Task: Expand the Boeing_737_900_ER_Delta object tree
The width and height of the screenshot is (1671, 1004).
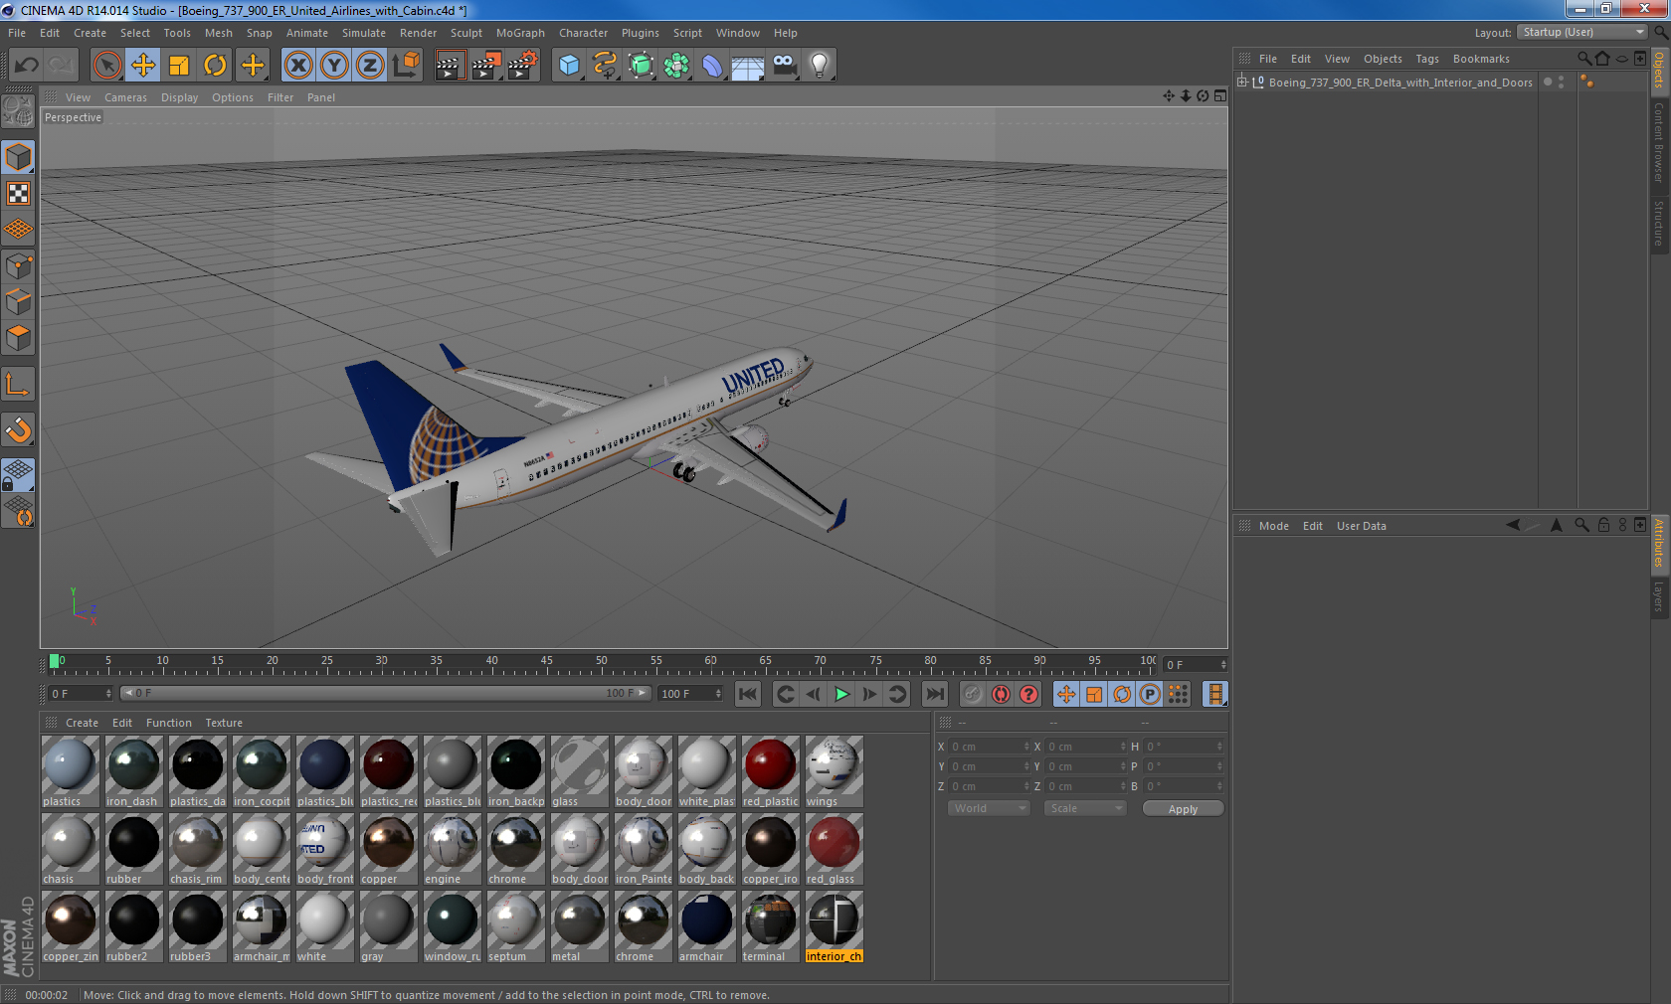Action: [x=1242, y=83]
